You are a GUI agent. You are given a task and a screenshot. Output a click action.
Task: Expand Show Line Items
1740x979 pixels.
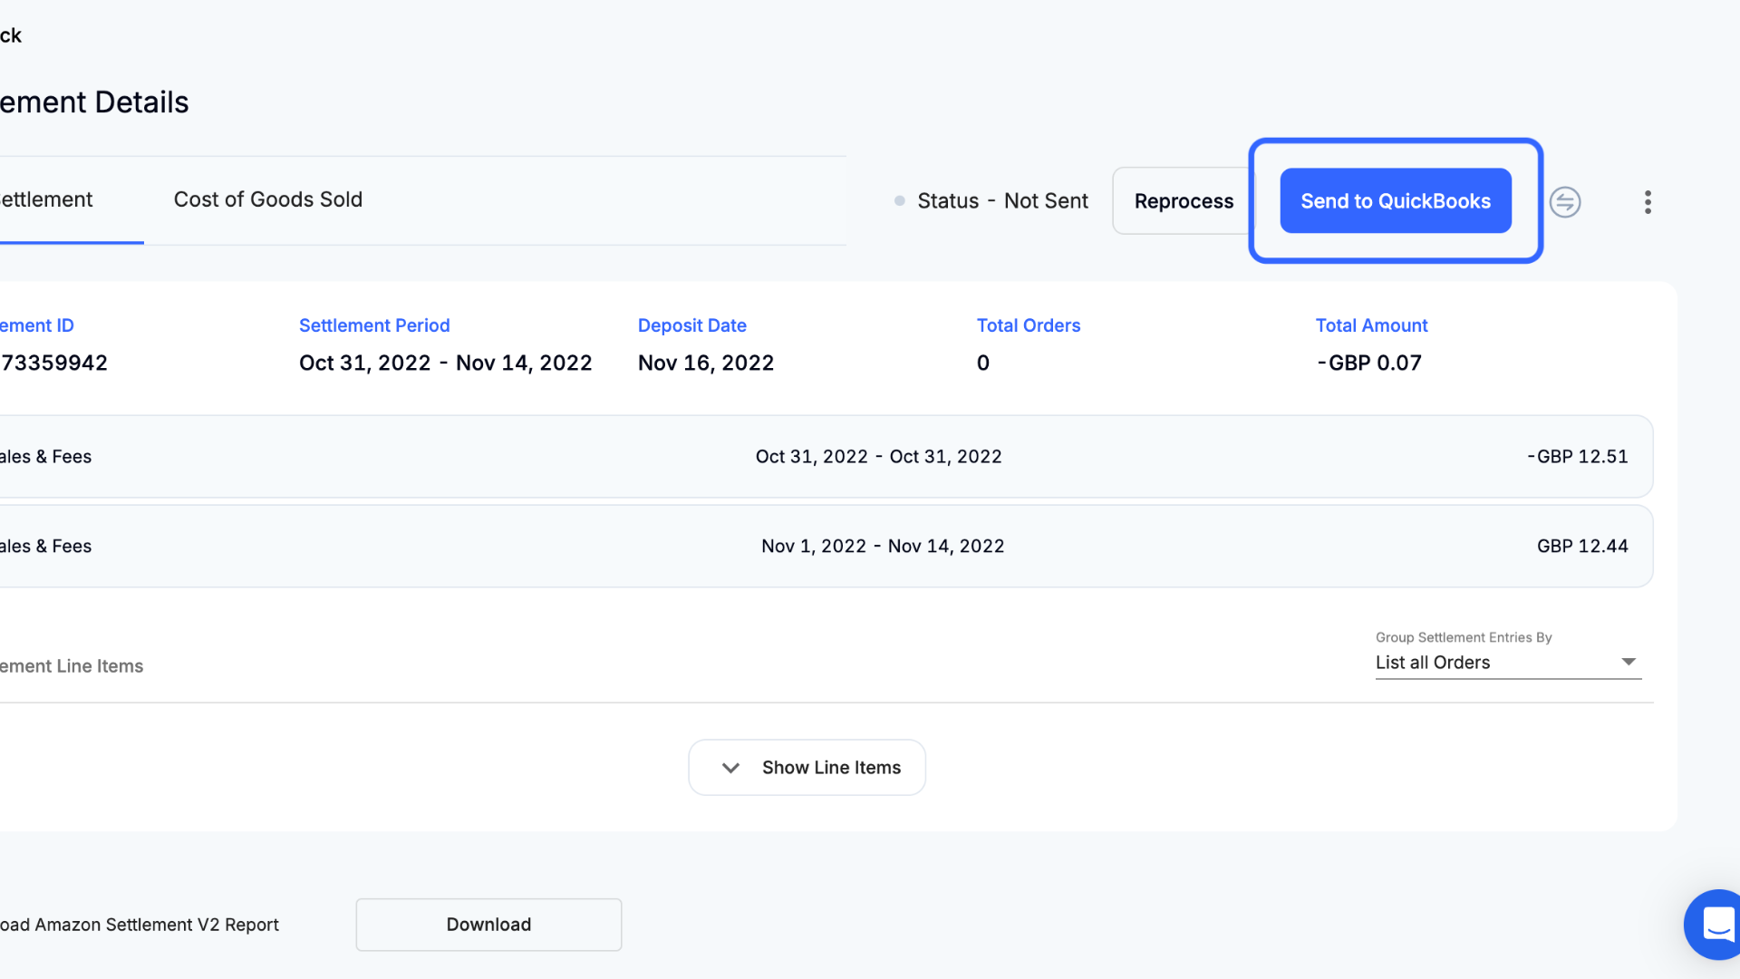(807, 768)
